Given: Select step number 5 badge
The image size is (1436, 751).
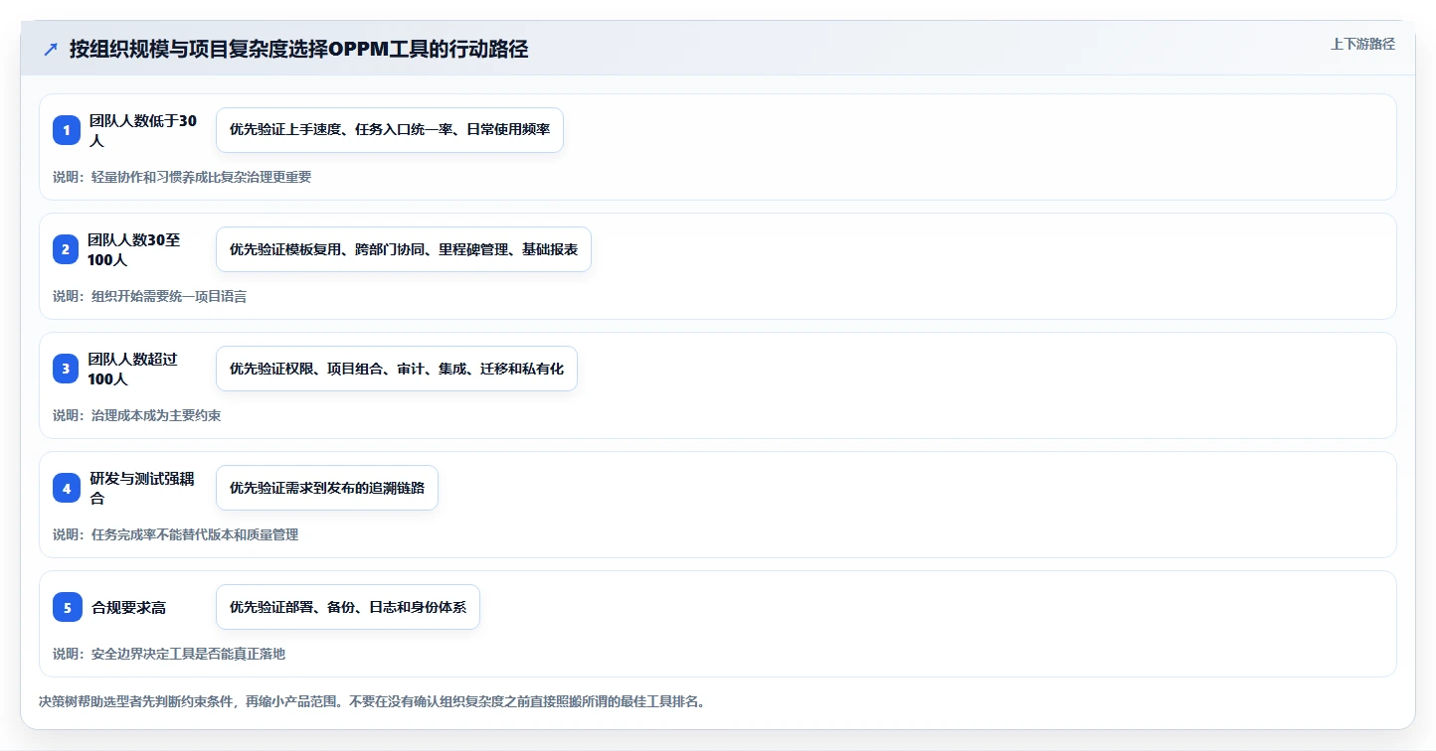Looking at the screenshot, I should coord(68,607).
